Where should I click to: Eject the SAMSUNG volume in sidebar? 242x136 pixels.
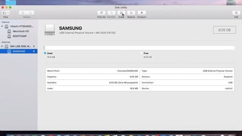(34, 51)
